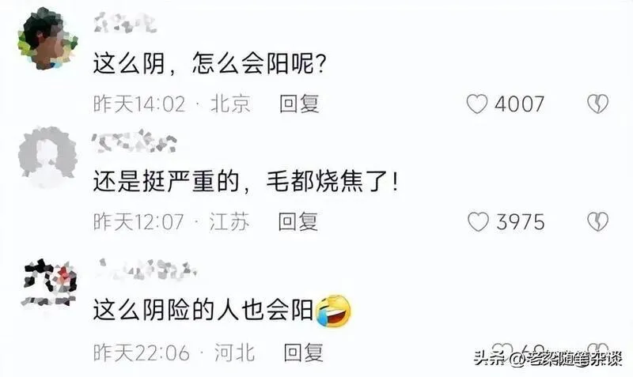Like the comment with 3975 likes
Viewport: 633px width, 377px height.
478,222
